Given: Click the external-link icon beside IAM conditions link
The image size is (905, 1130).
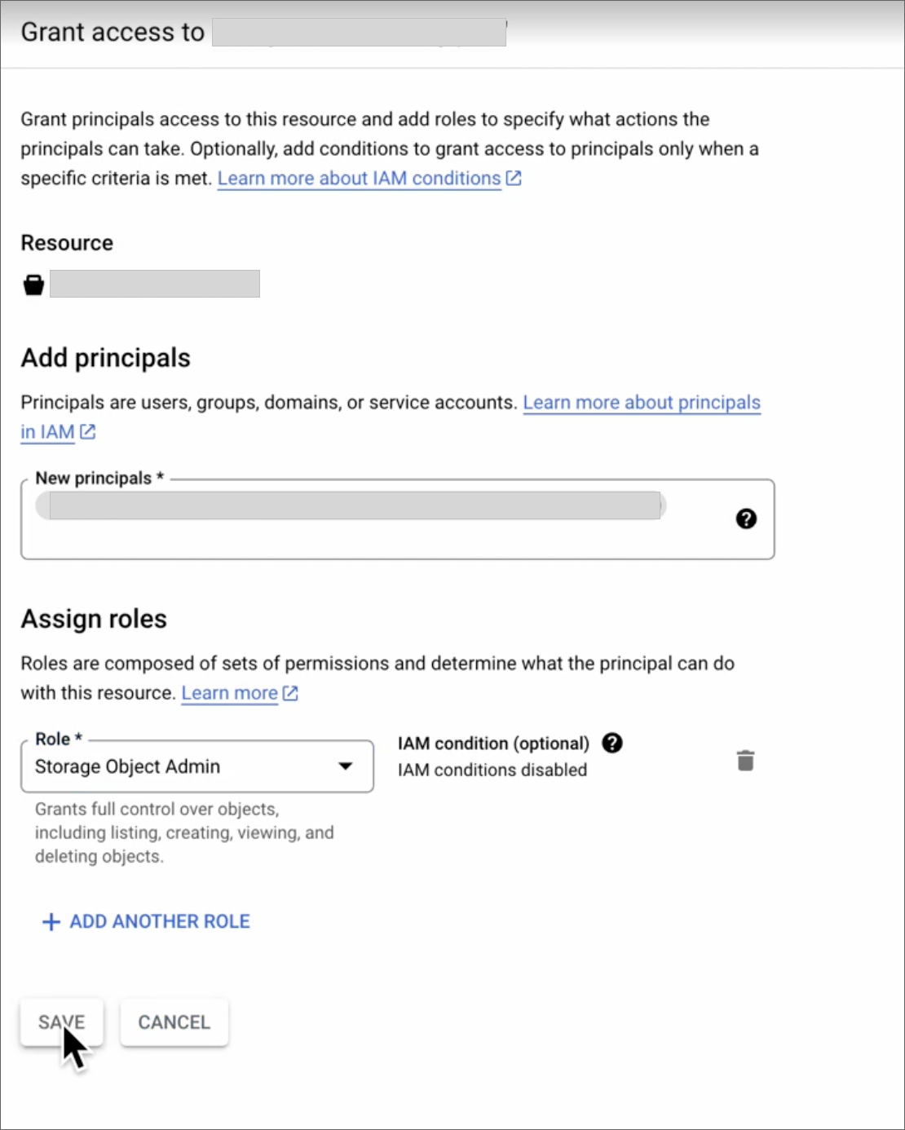Looking at the screenshot, I should point(514,178).
